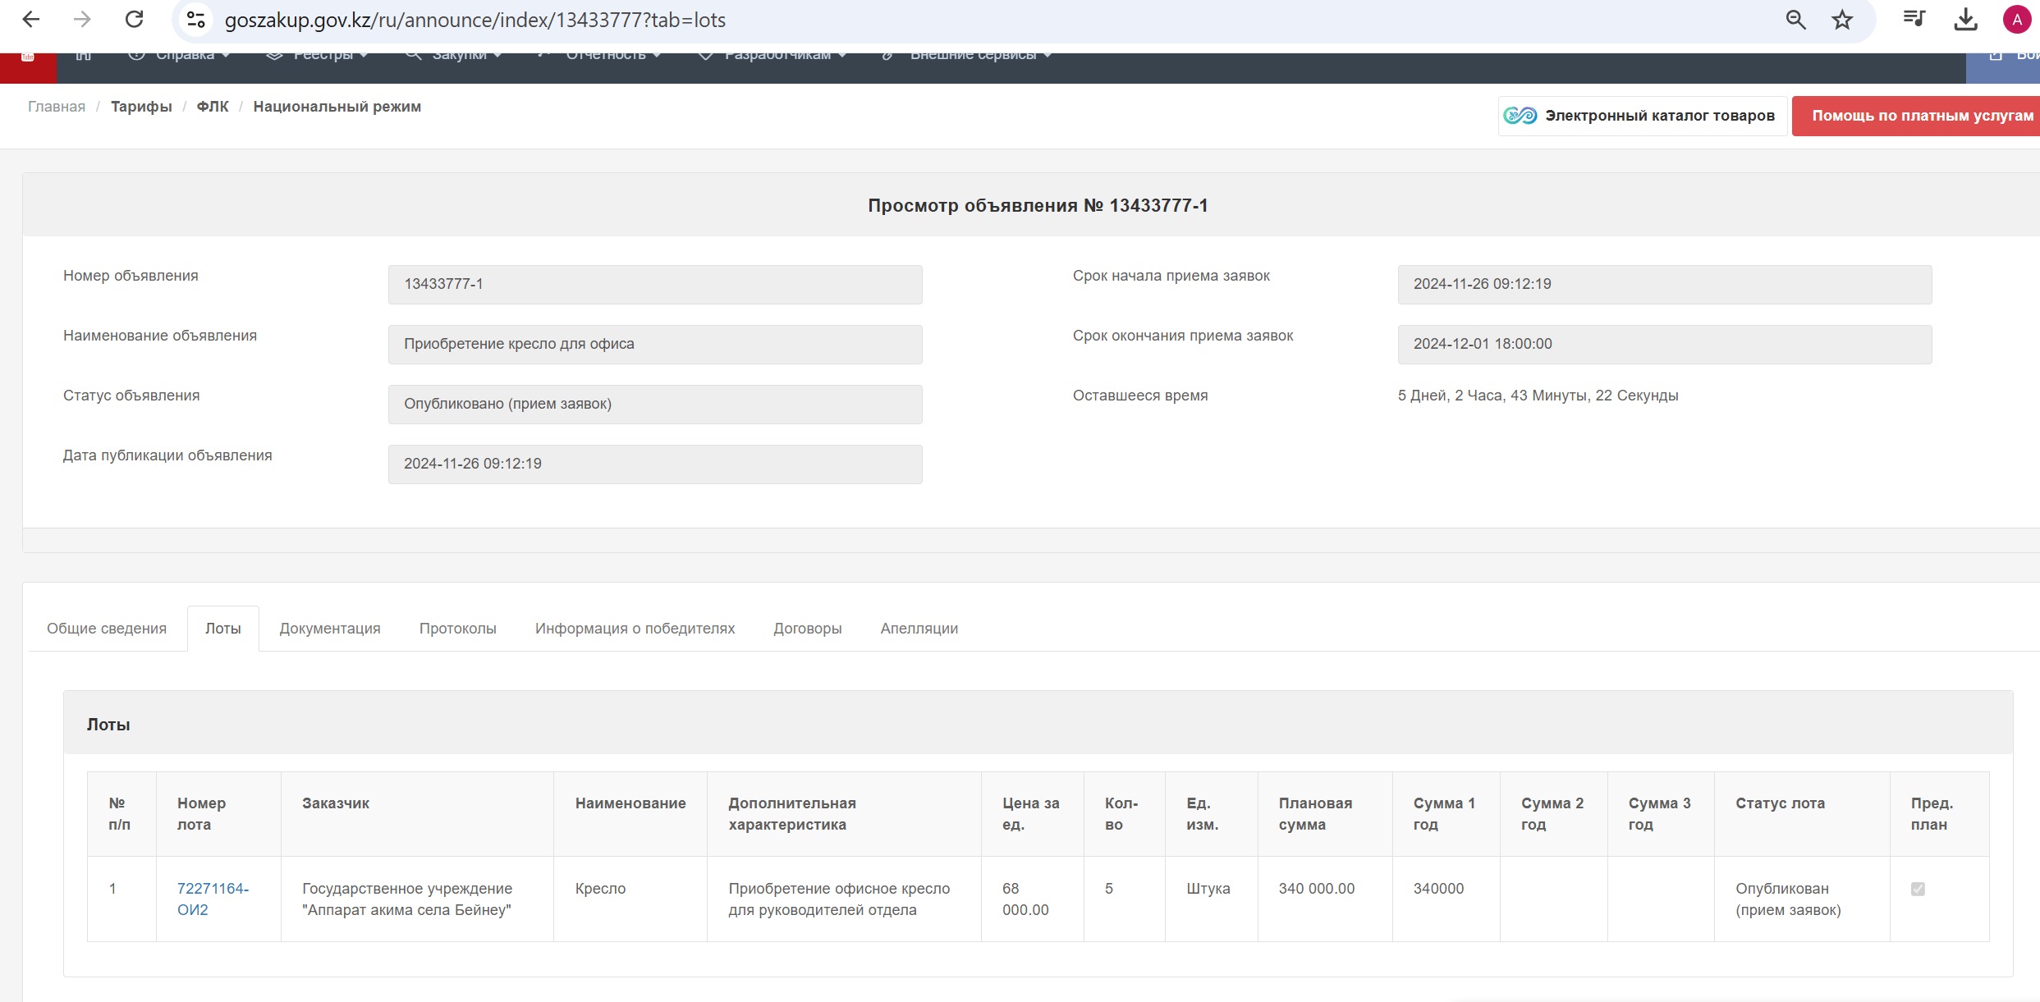Viewport: 2040px width, 1002px height.
Task: Open Национальный режим link
Action: click(x=337, y=107)
